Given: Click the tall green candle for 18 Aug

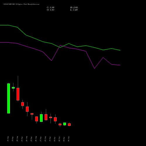Looking at the screenshot, I should coord(8,98).
